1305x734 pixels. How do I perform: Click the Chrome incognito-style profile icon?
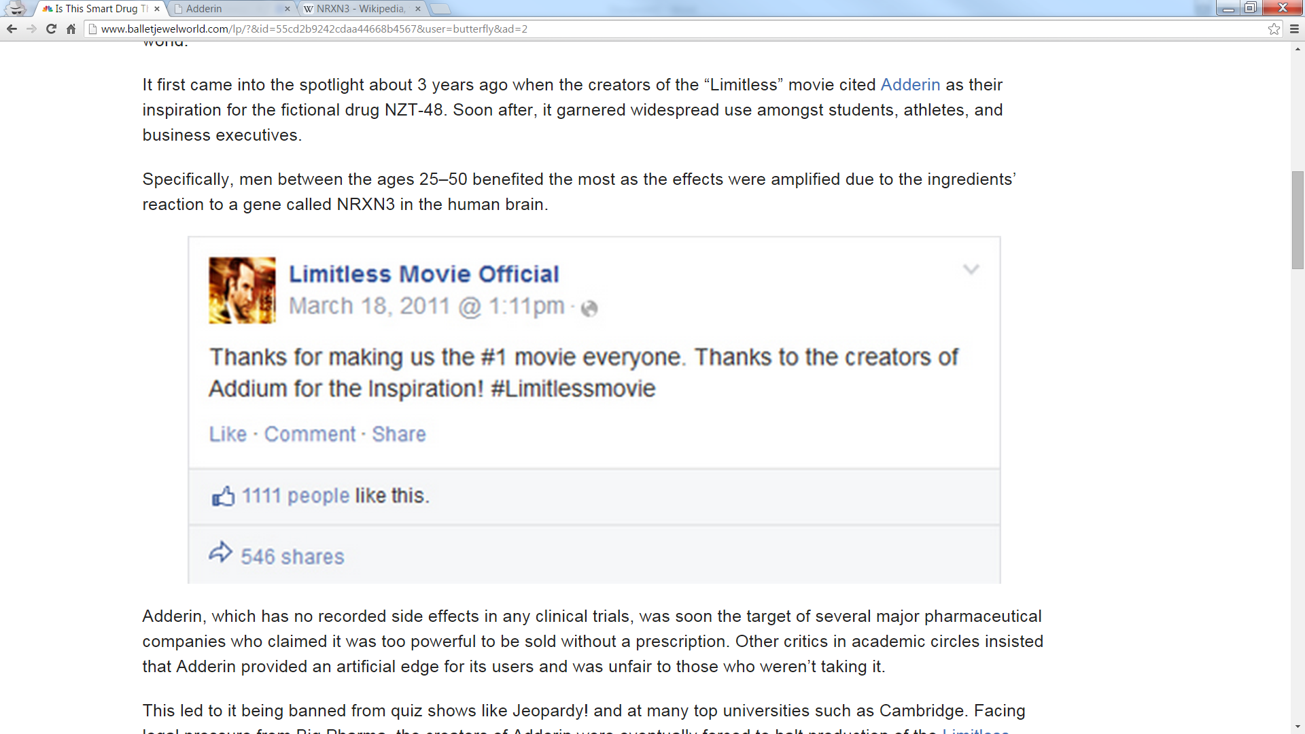15,8
